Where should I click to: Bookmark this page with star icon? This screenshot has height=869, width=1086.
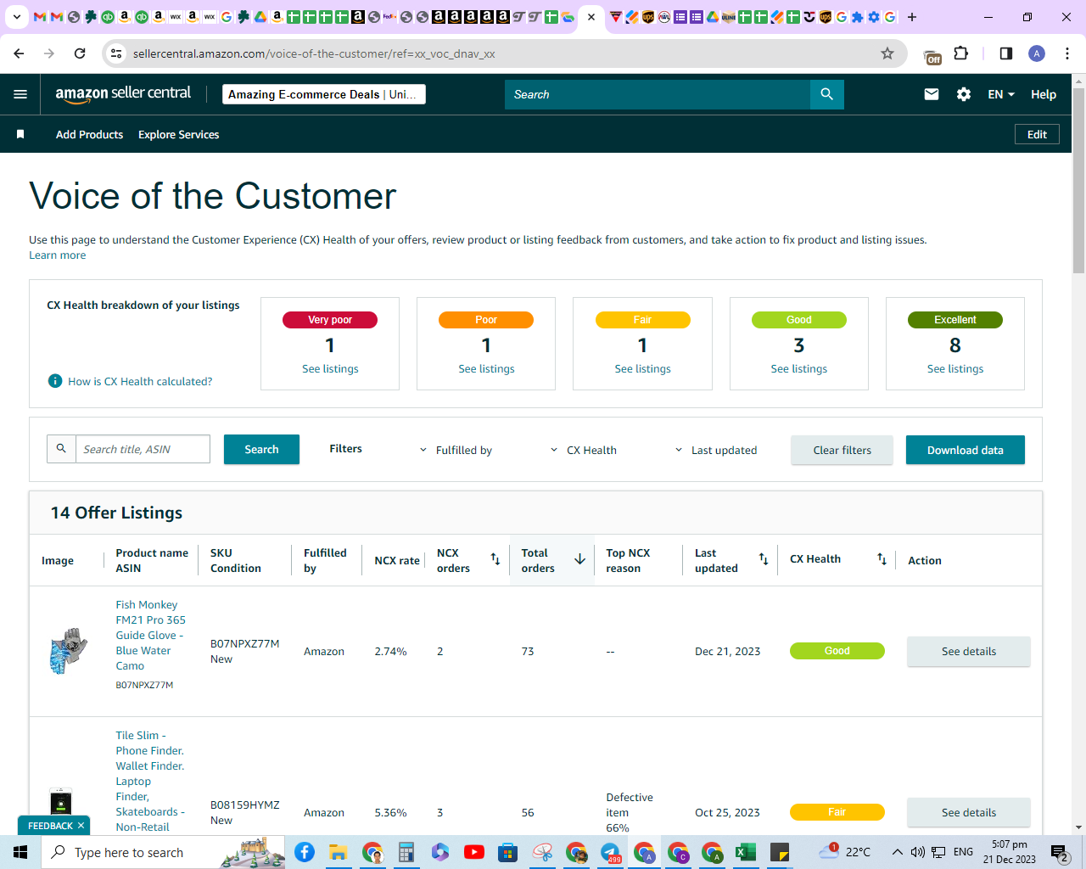pyautogui.click(x=887, y=53)
